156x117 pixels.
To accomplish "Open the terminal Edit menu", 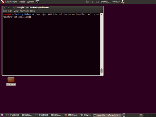I will tap(10, 11).
